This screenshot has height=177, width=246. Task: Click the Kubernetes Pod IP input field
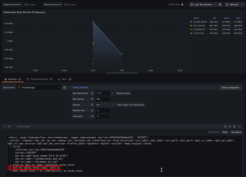click(x=32, y=5)
